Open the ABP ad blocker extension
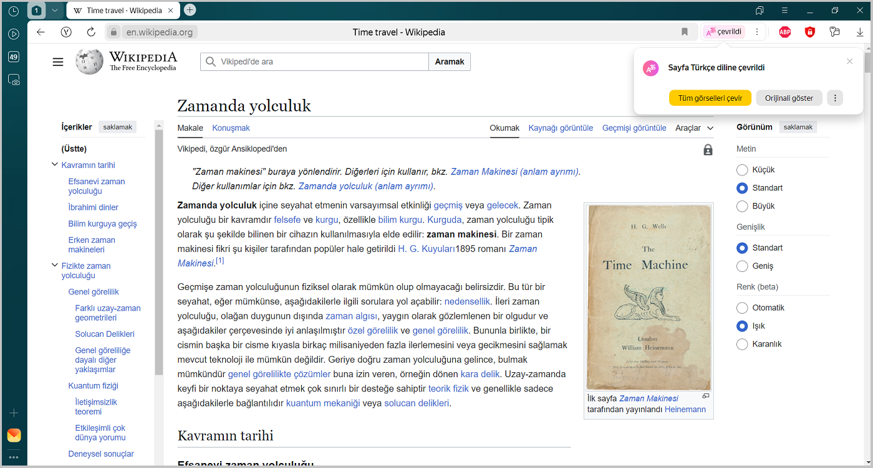The image size is (873, 468). click(x=784, y=32)
